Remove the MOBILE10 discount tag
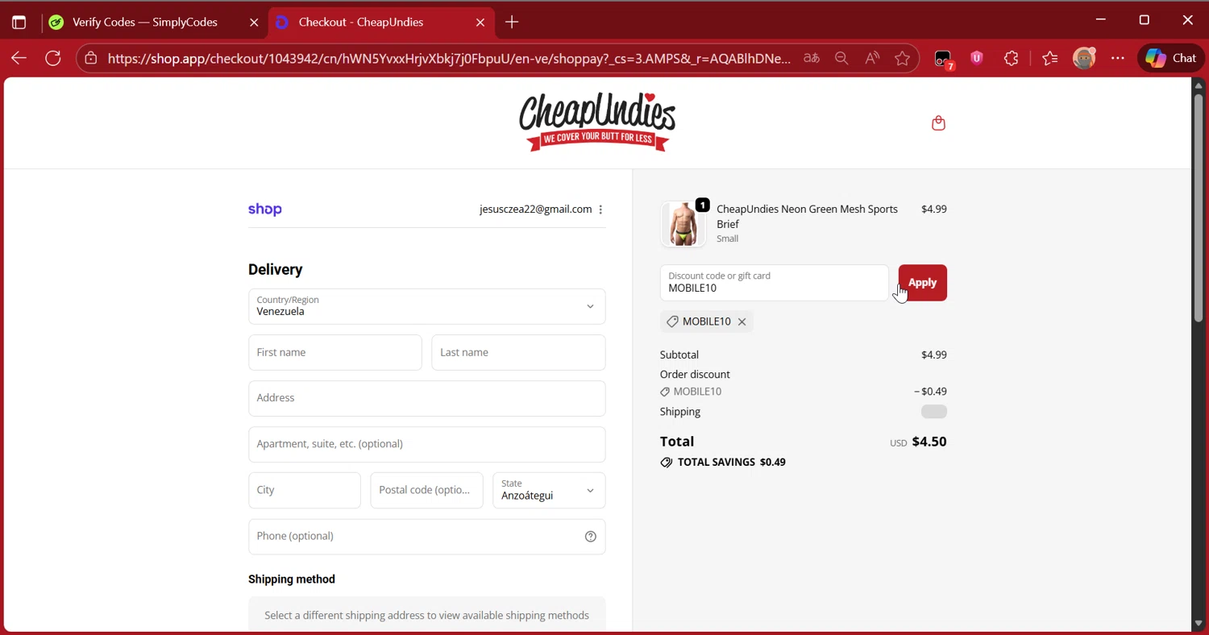 [x=742, y=322]
